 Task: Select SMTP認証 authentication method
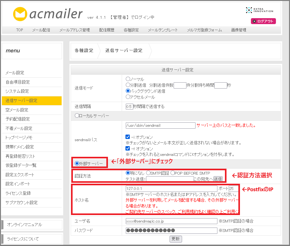[148, 173]
